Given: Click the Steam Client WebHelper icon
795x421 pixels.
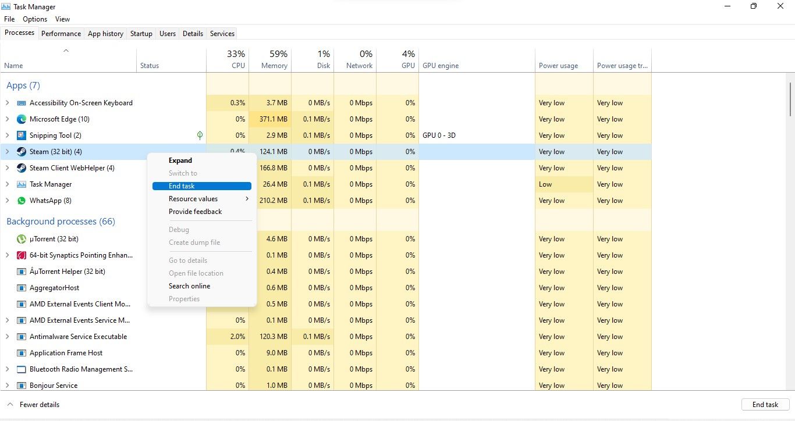Looking at the screenshot, I should pyautogui.click(x=22, y=168).
